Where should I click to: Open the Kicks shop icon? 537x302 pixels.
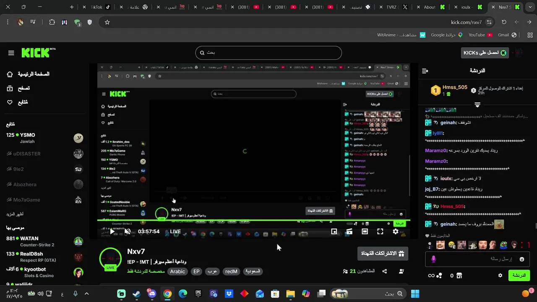tap(459, 276)
